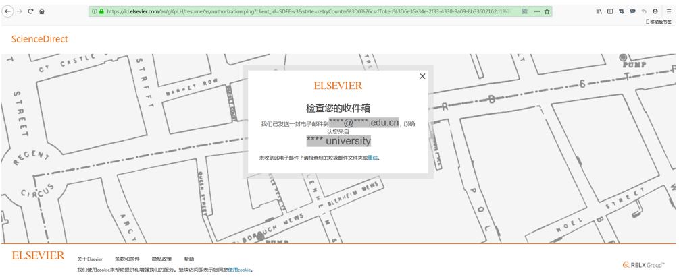Show site info from address bar icon

pyautogui.click(x=94, y=11)
